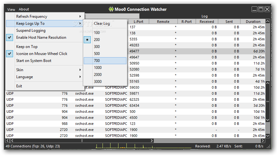
Task: Click the window resize grip corner
Action: (x=269, y=146)
